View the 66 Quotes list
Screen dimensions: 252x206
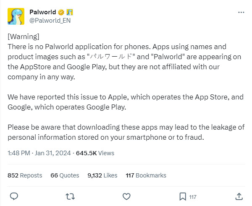[65, 175]
